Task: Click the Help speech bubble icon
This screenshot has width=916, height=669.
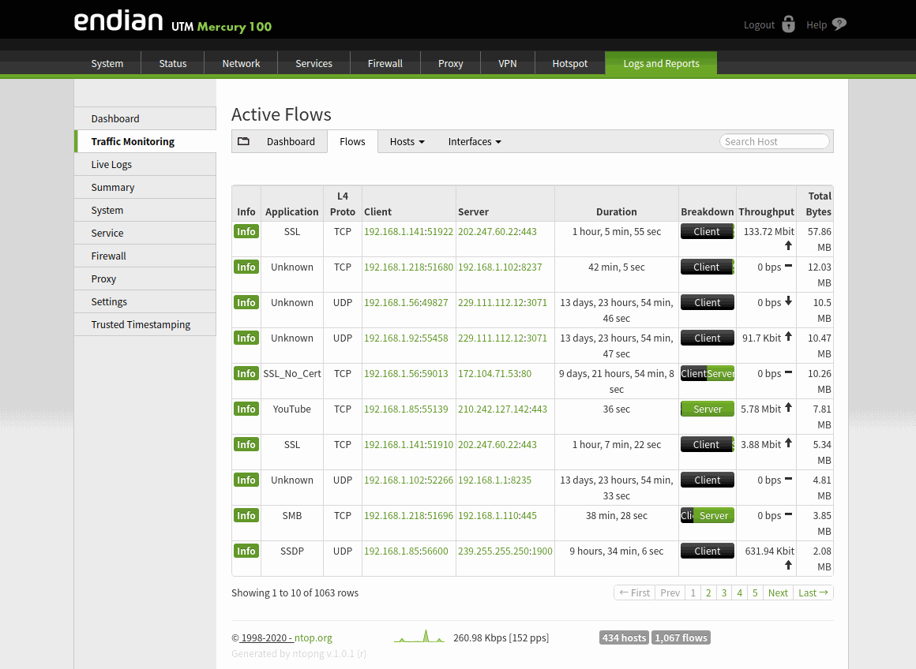Action: (x=839, y=24)
